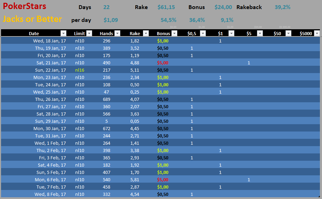This screenshot has height=199, width=322.
Task: Select the hands cell 540
Action: pyautogui.click(x=107, y=180)
